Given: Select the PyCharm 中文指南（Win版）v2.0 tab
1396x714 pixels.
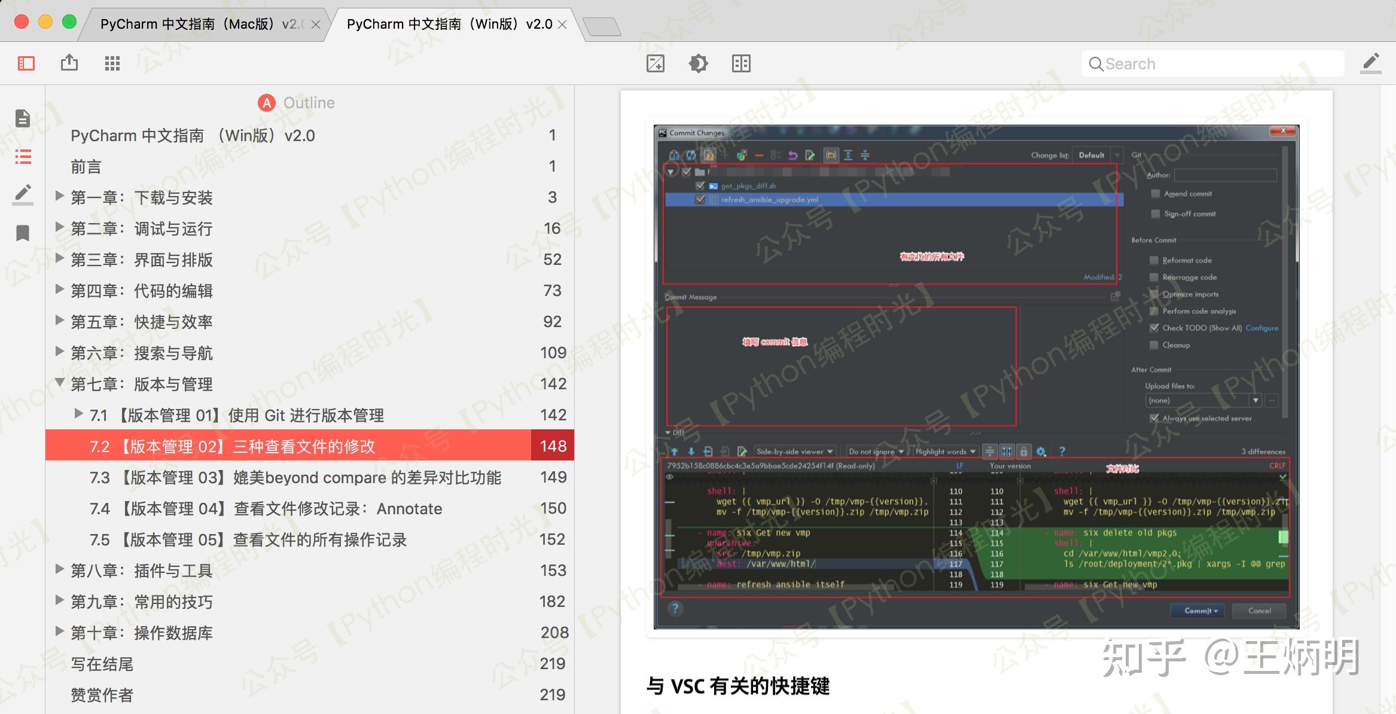Looking at the screenshot, I should click(449, 24).
